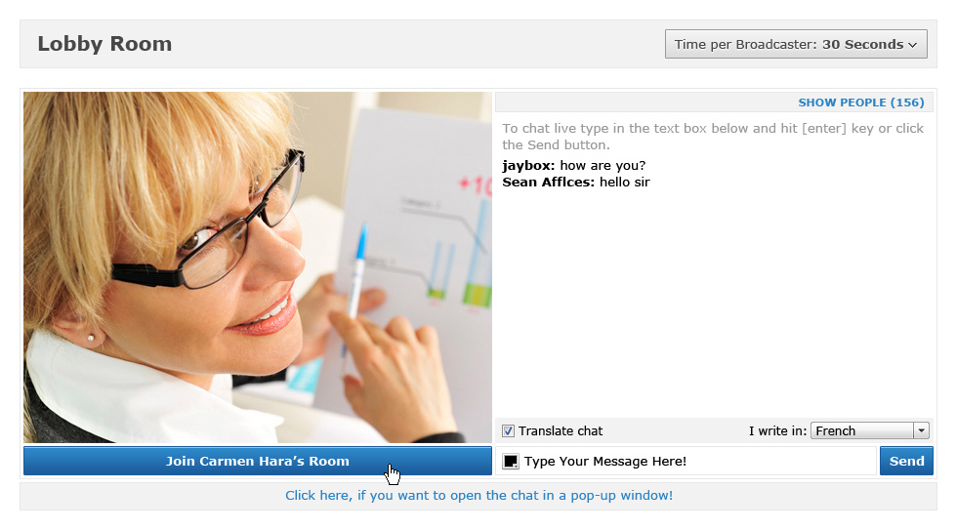The width and height of the screenshot is (957, 530).
Task: Click the Lobby Room heading
Action: (105, 44)
